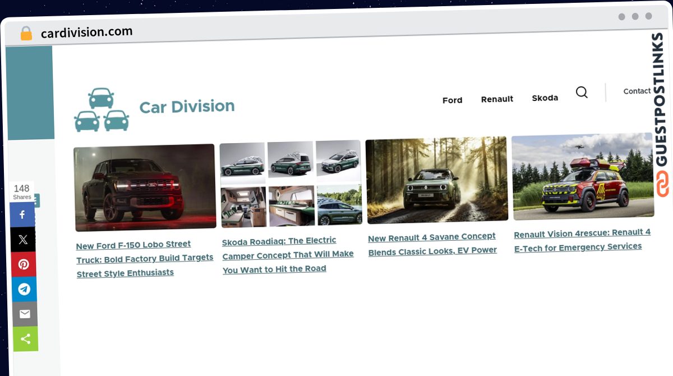Image resolution: width=673 pixels, height=376 pixels.
Task: Open the Skoda Roadiaq camper article link
Action: (x=288, y=255)
